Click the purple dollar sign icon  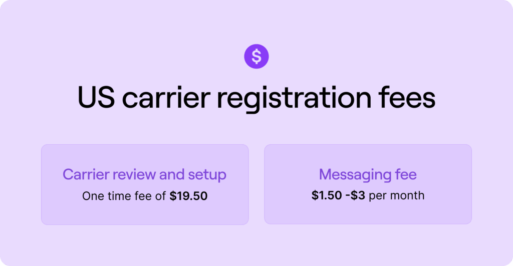pyautogui.click(x=256, y=57)
